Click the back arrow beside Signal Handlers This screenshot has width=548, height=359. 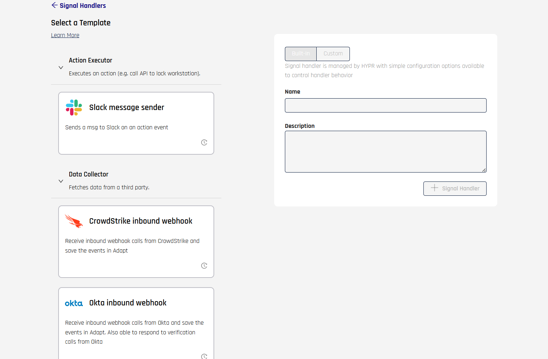[x=54, y=5]
